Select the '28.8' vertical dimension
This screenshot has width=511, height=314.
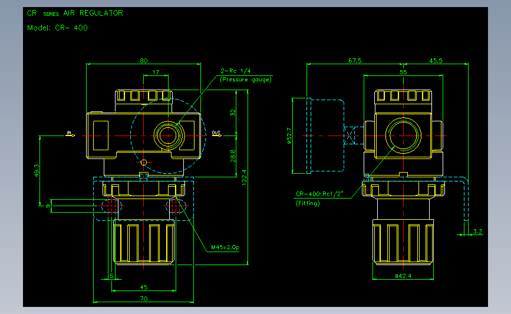click(233, 156)
